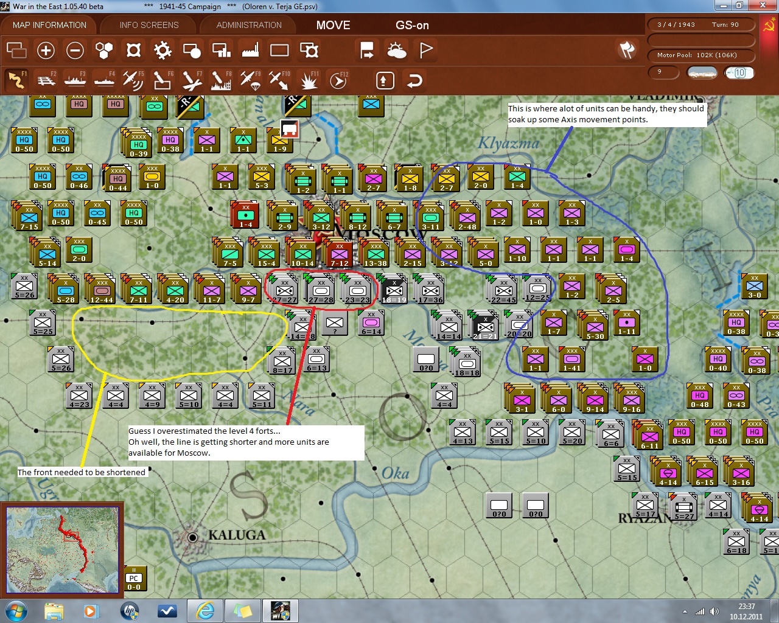The width and height of the screenshot is (779, 623).
Task: Open Windows Explorer from taskbar
Action: [54, 611]
